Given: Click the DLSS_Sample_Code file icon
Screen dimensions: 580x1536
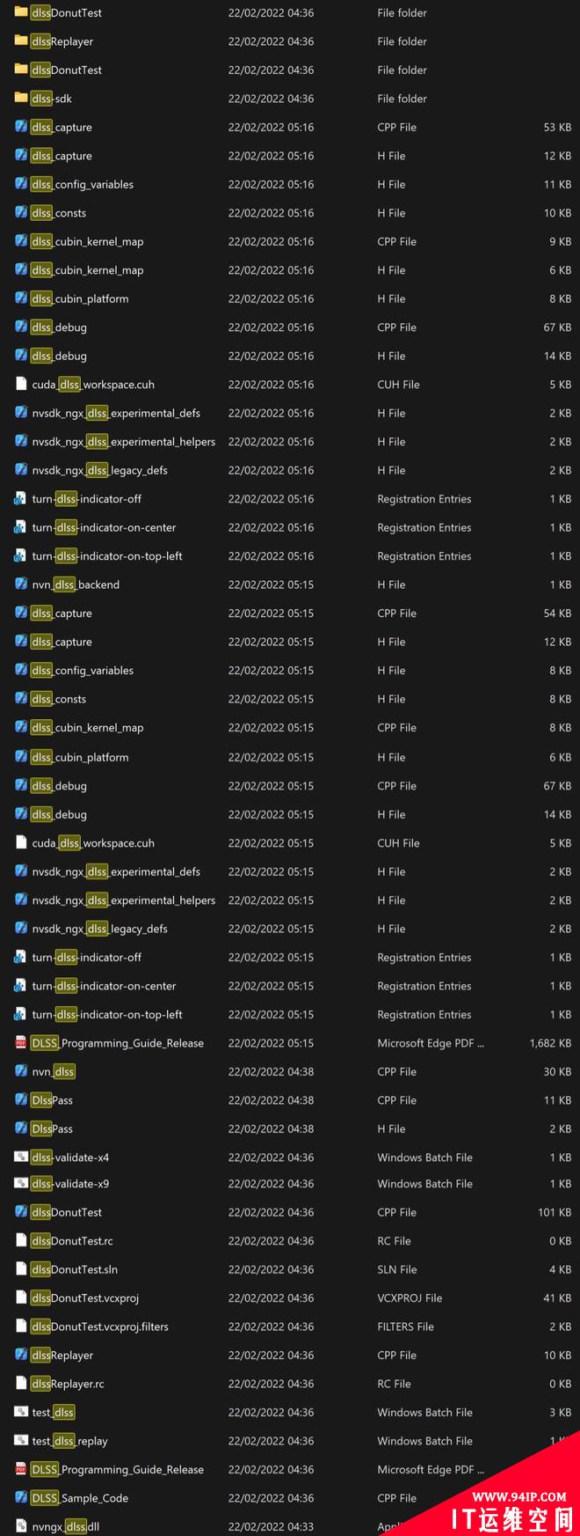Looking at the screenshot, I should pyautogui.click(x=21, y=1498).
